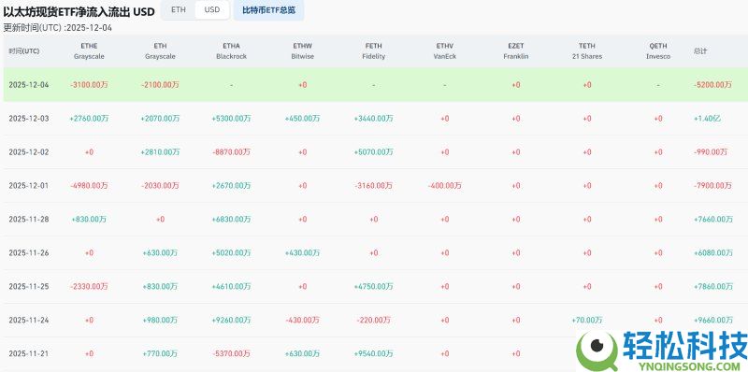This screenshot has height=372, width=748.
Task: Click the +7860.00万 total value
Action: pyautogui.click(x=713, y=287)
